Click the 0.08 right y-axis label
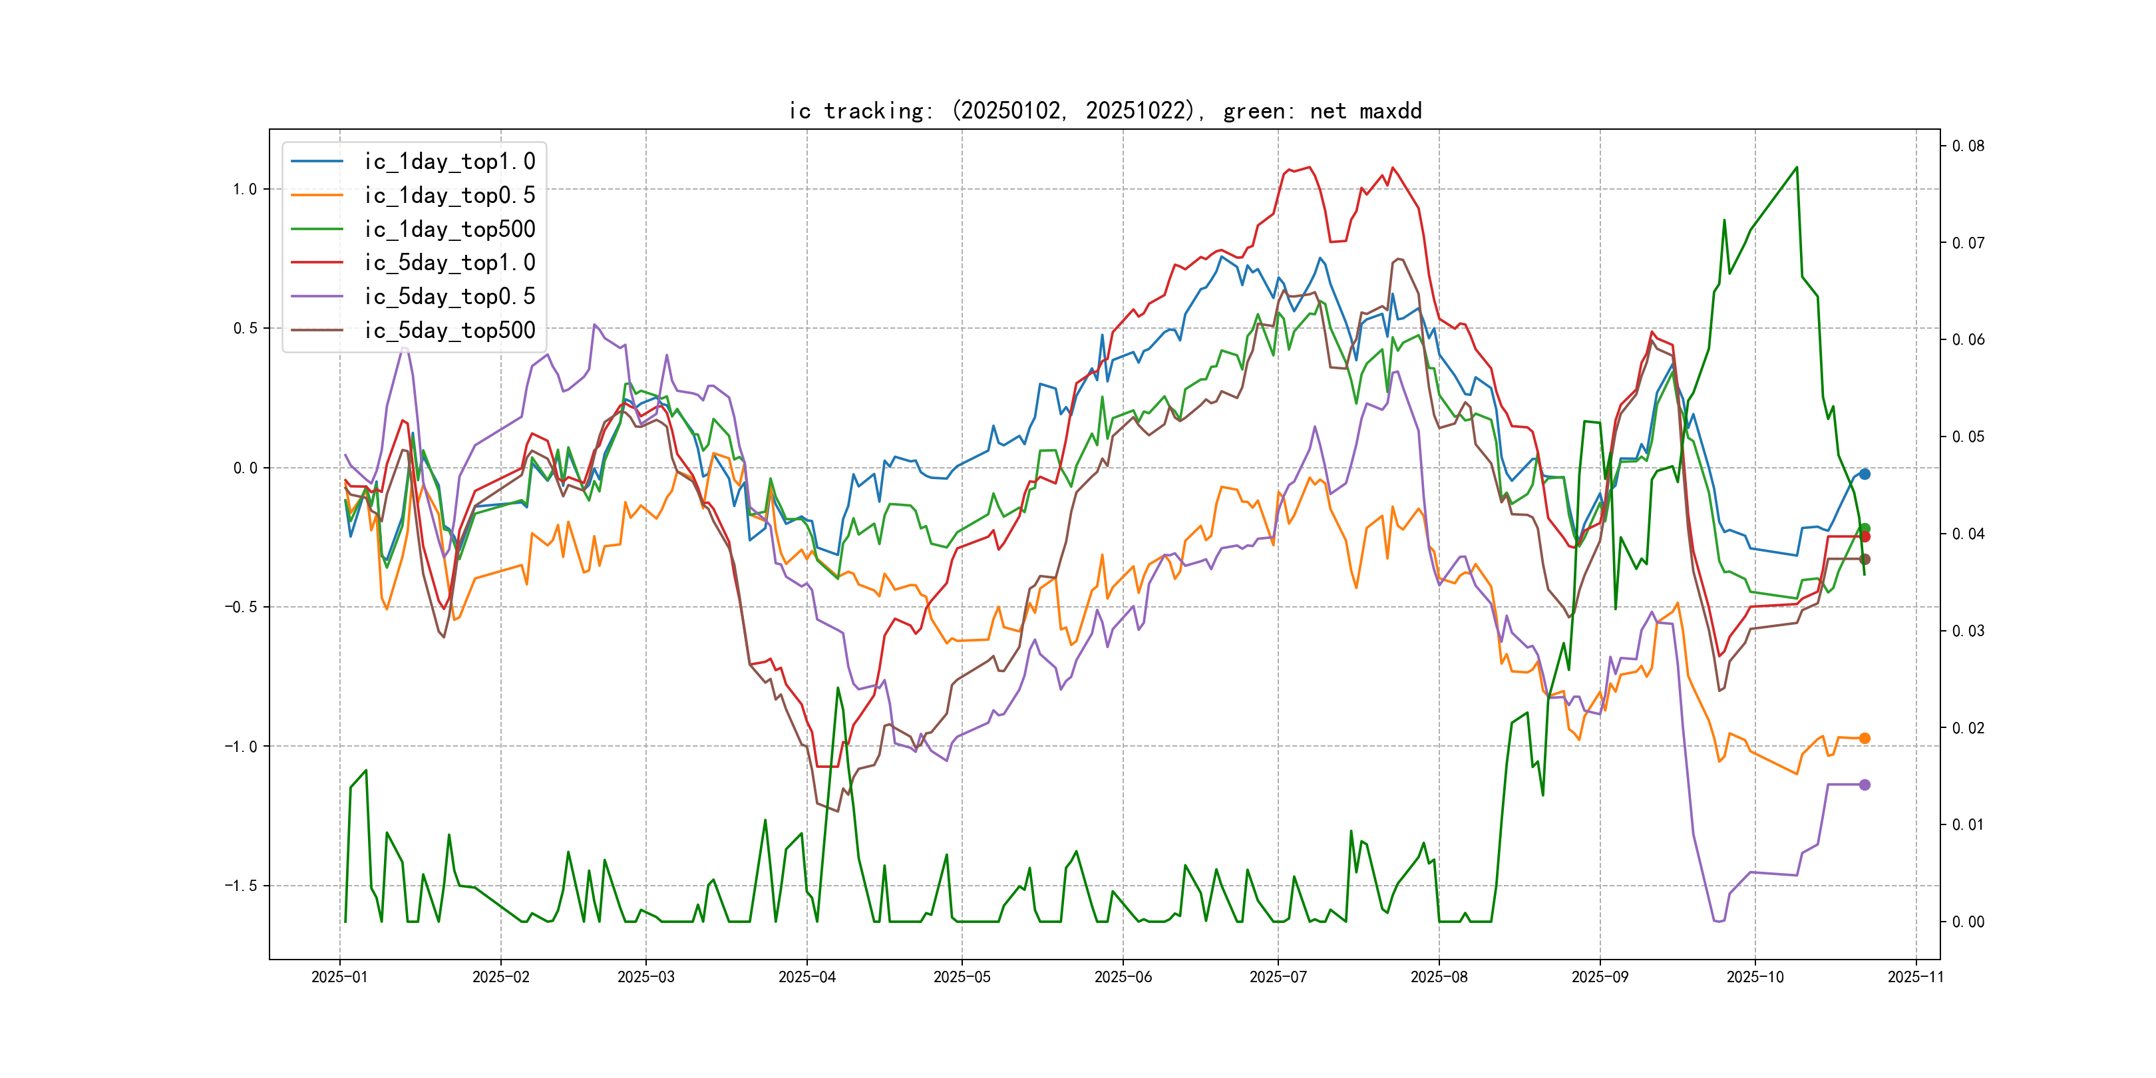 (x=1968, y=146)
